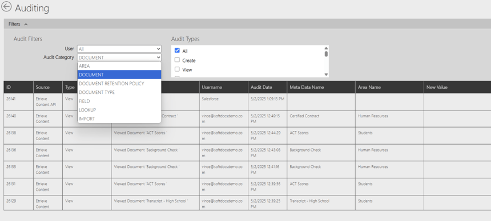Click audit date 5/2/2025 1:09:15 PM

tap(267, 101)
